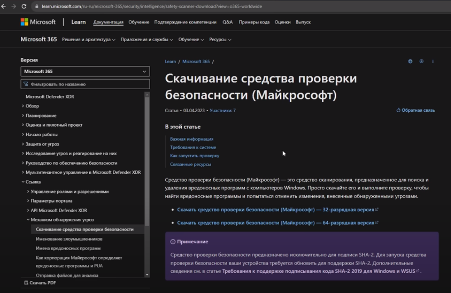This screenshot has width=451, height=293.
Task: Click the Скачать PDF button
Action: pyautogui.click(x=40, y=283)
